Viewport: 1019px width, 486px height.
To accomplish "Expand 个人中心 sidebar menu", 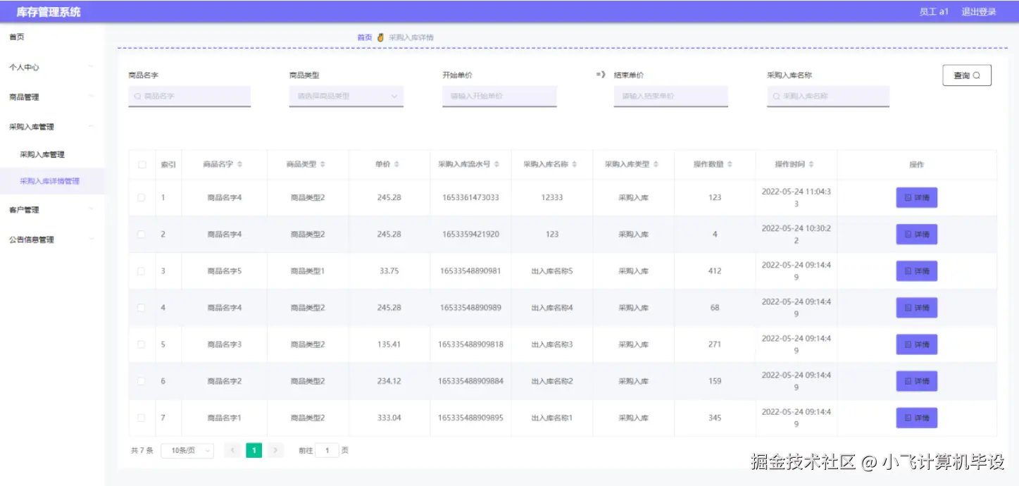I will 52,68.
